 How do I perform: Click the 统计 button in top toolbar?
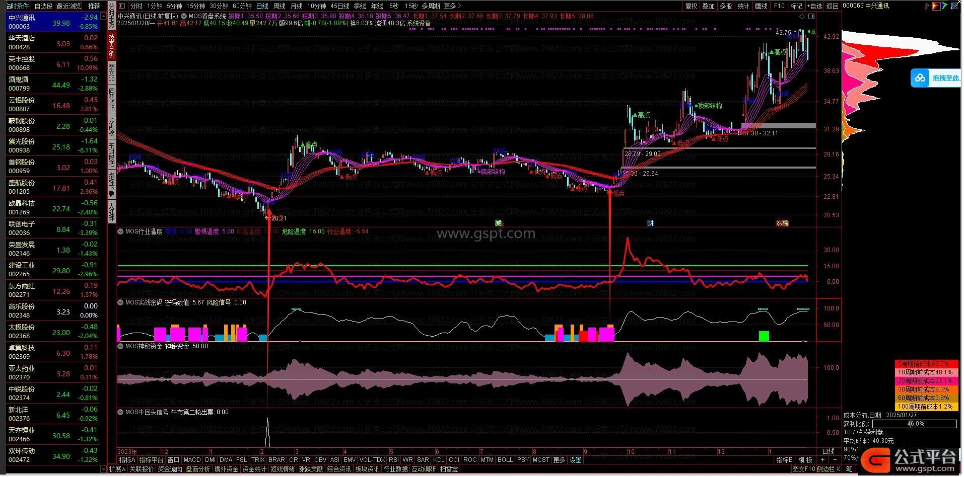[743, 6]
